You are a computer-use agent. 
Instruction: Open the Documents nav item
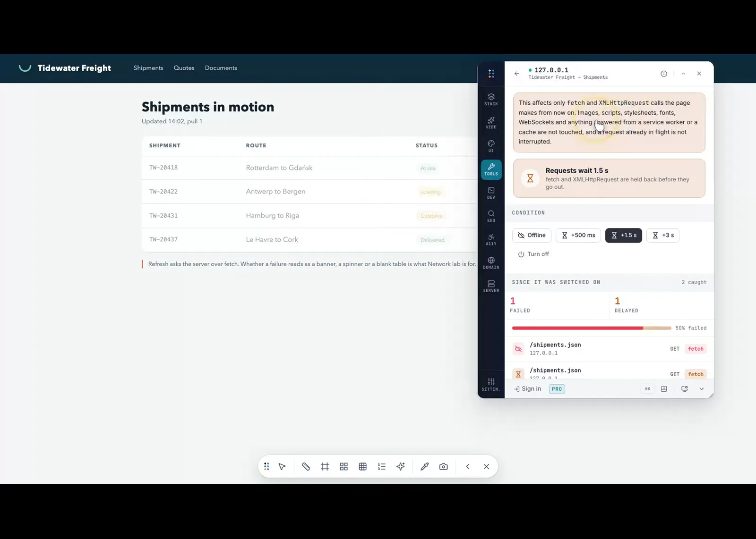221,68
